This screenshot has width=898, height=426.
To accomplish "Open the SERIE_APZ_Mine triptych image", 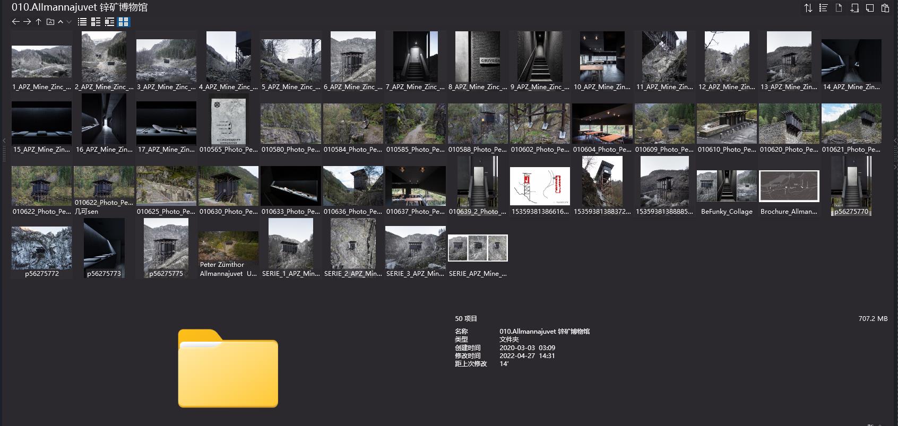I will [x=478, y=248].
